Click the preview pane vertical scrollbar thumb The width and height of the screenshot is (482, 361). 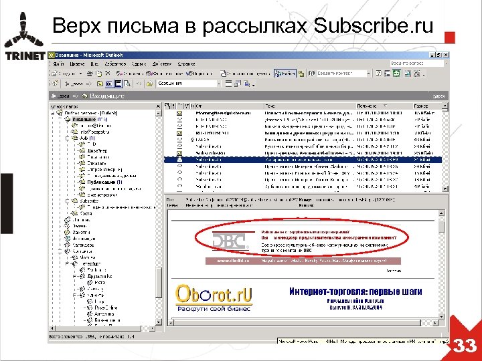click(x=442, y=227)
